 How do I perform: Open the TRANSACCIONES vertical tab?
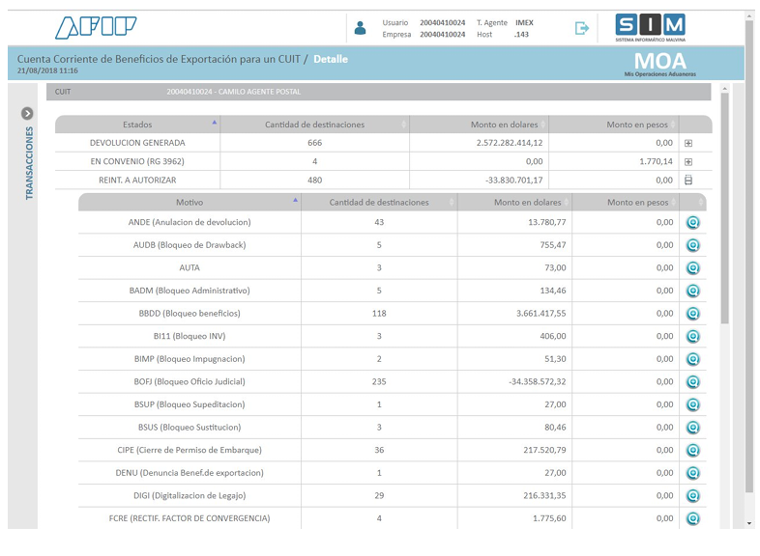[x=29, y=162]
